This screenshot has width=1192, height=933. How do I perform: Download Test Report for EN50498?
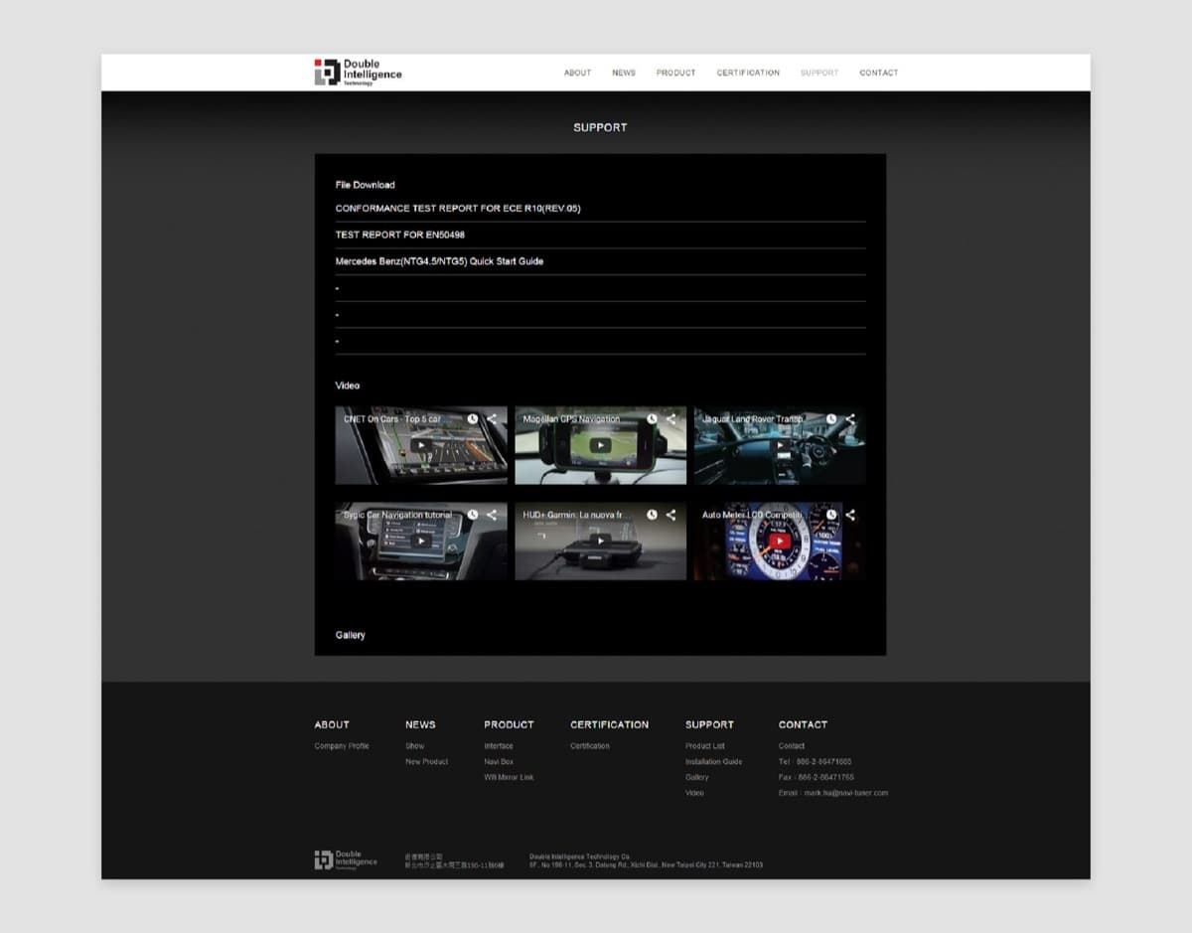point(400,234)
